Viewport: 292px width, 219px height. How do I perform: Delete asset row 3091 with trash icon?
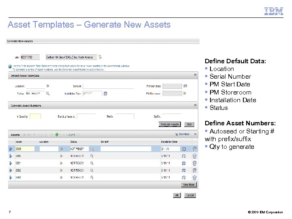click(x=195, y=163)
